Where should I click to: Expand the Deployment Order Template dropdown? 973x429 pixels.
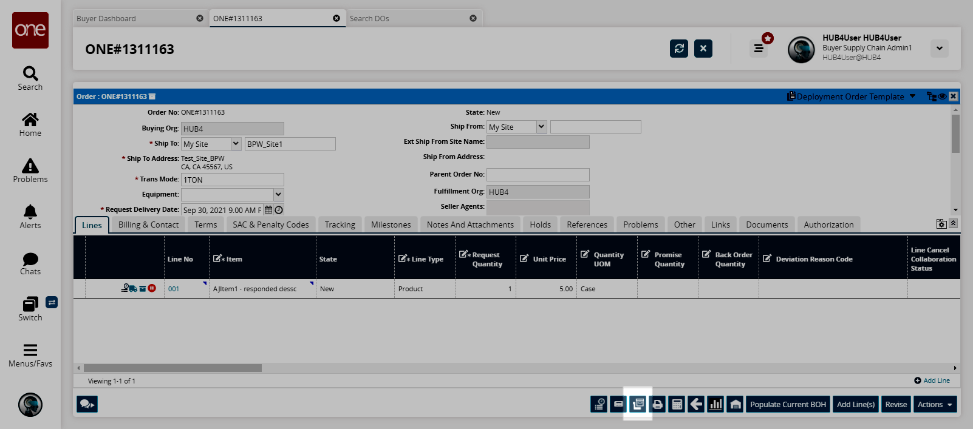tap(912, 96)
